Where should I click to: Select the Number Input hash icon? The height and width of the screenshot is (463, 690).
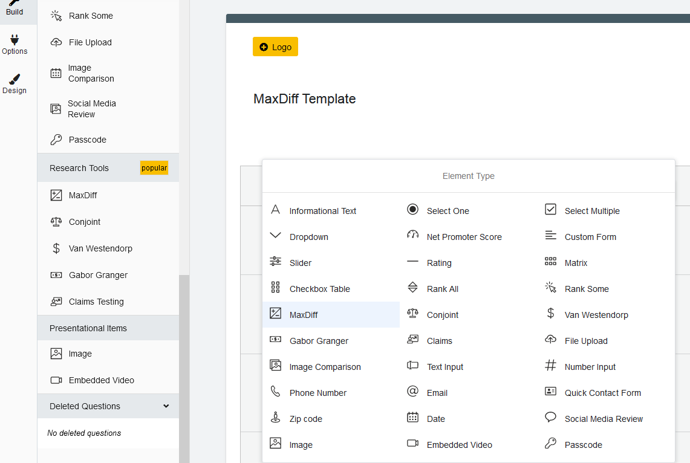pos(550,366)
